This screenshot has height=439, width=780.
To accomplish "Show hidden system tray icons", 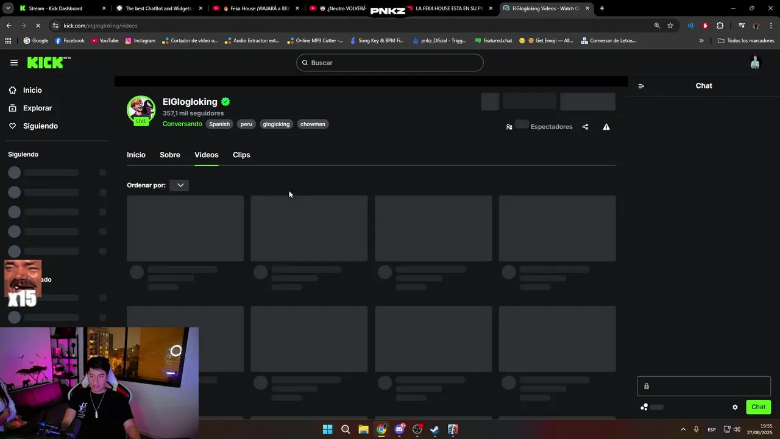I will click(x=683, y=429).
